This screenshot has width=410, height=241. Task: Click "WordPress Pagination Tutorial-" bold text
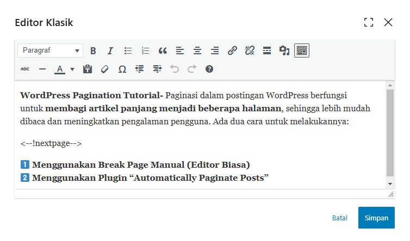coord(91,96)
